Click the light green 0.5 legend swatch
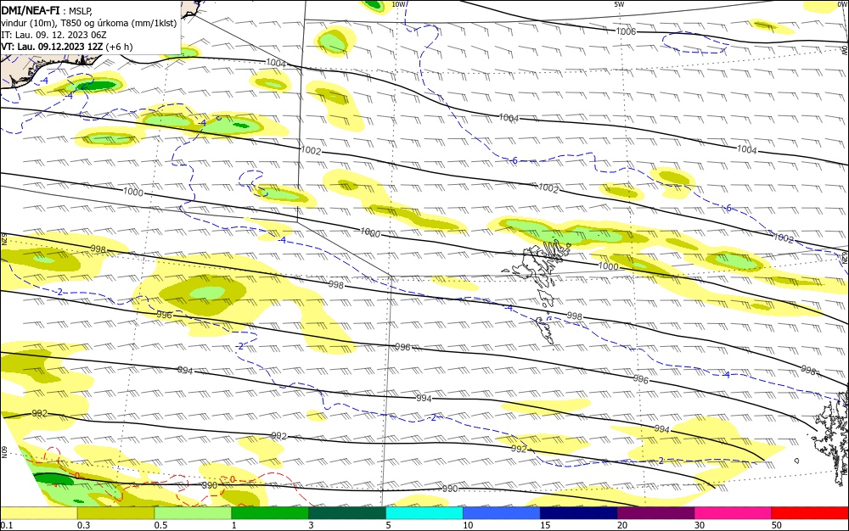The height and width of the screenshot is (531, 849). click(x=193, y=513)
